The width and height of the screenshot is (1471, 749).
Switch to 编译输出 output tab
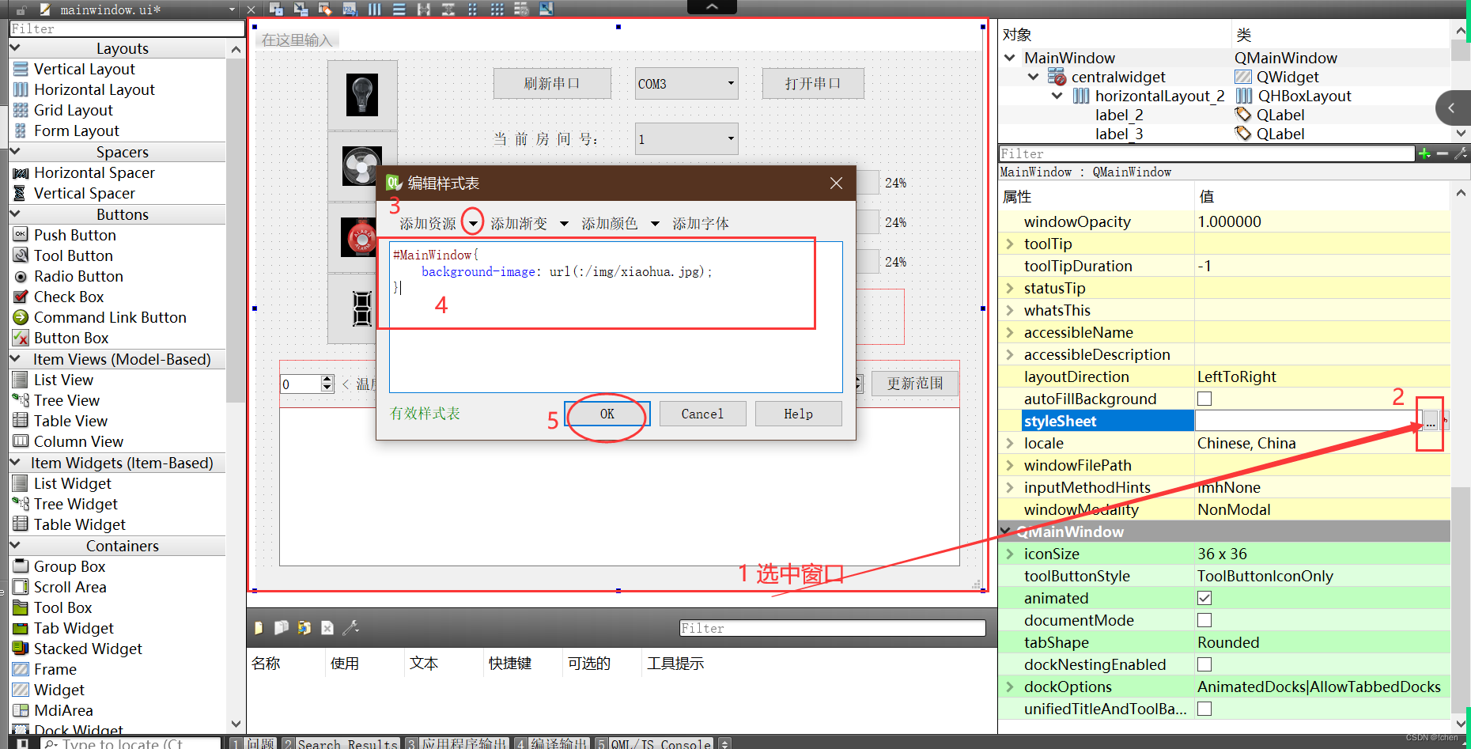tap(551, 743)
